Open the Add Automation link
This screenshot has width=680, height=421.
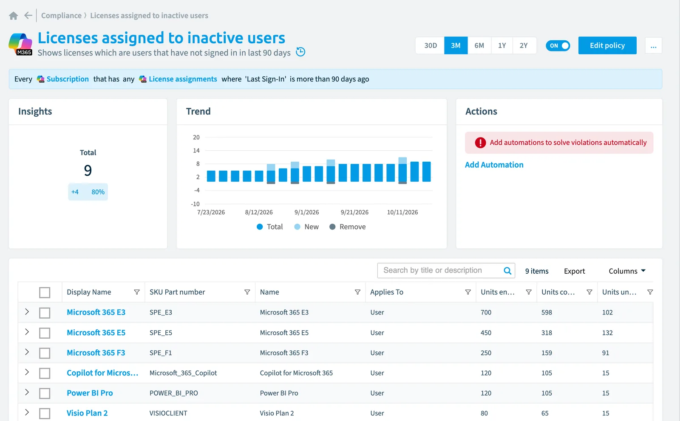[x=494, y=165]
